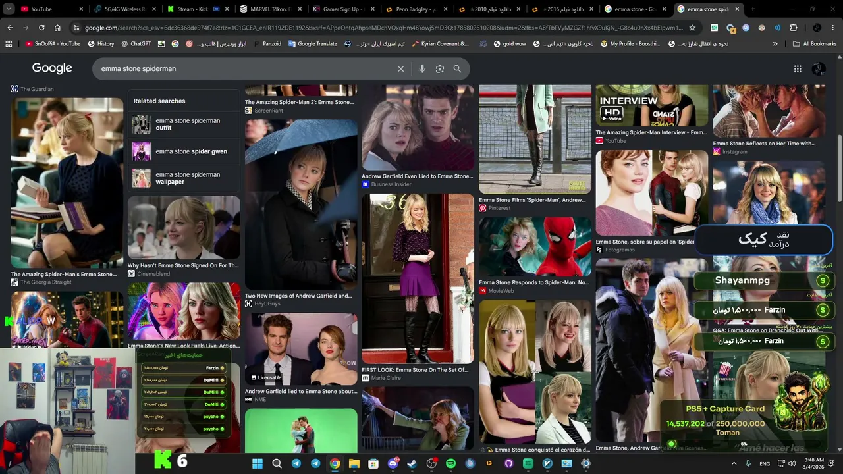Screen dimensions: 843x474
Task: Switch the ENG input language indicator
Action: tap(765, 463)
